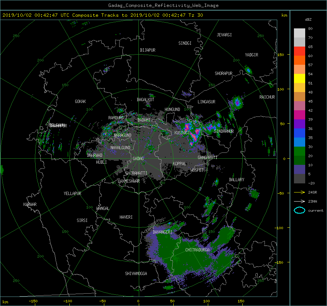327x306 pixels.
Task: Click the HOSPET label
Action: (197, 170)
